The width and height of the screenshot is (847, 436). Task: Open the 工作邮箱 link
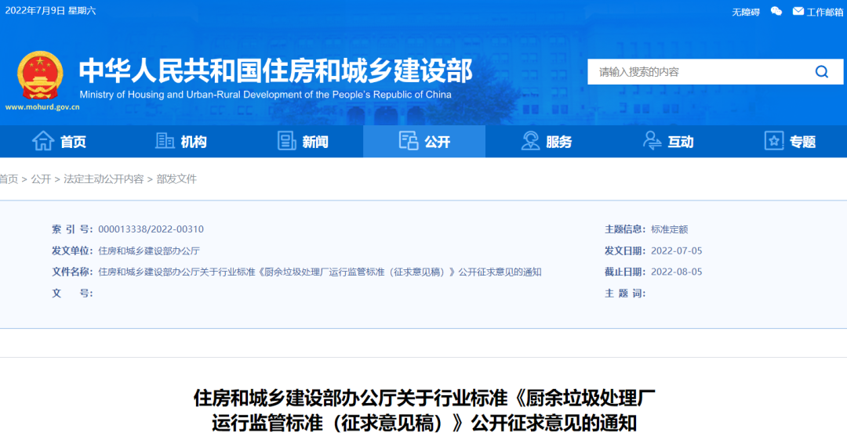tap(825, 12)
